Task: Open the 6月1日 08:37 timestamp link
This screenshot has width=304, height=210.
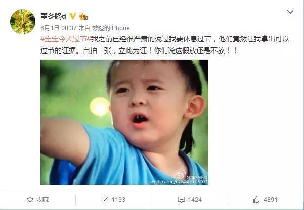Action: coord(59,28)
